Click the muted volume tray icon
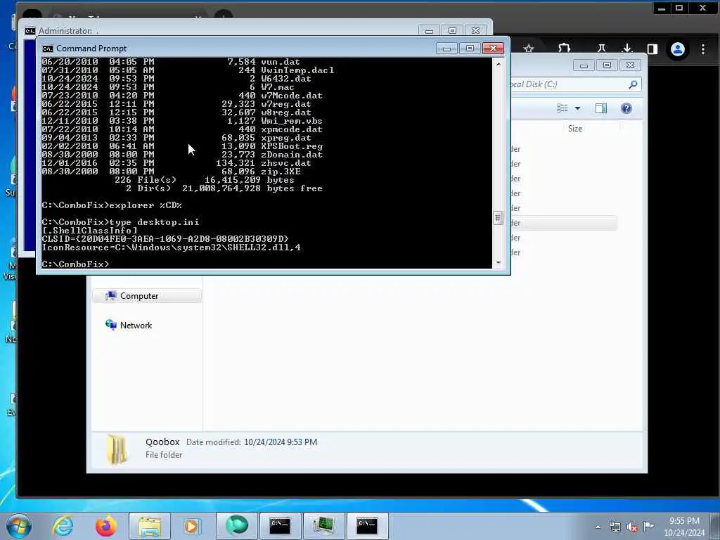Image resolution: width=720 pixels, height=540 pixels. tap(632, 527)
